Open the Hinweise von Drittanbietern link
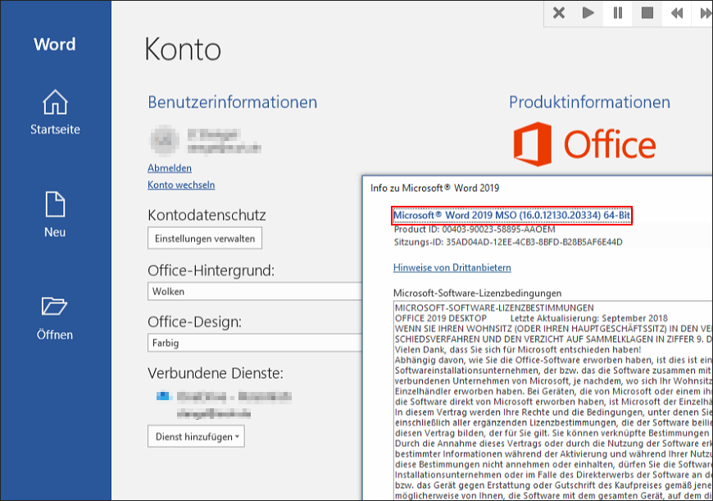This screenshot has height=501, width=713. click(452, 267)
